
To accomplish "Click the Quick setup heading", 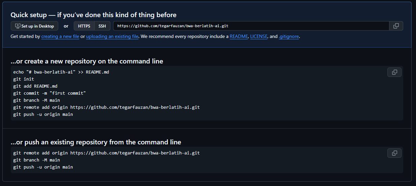I will pos(94,15).
